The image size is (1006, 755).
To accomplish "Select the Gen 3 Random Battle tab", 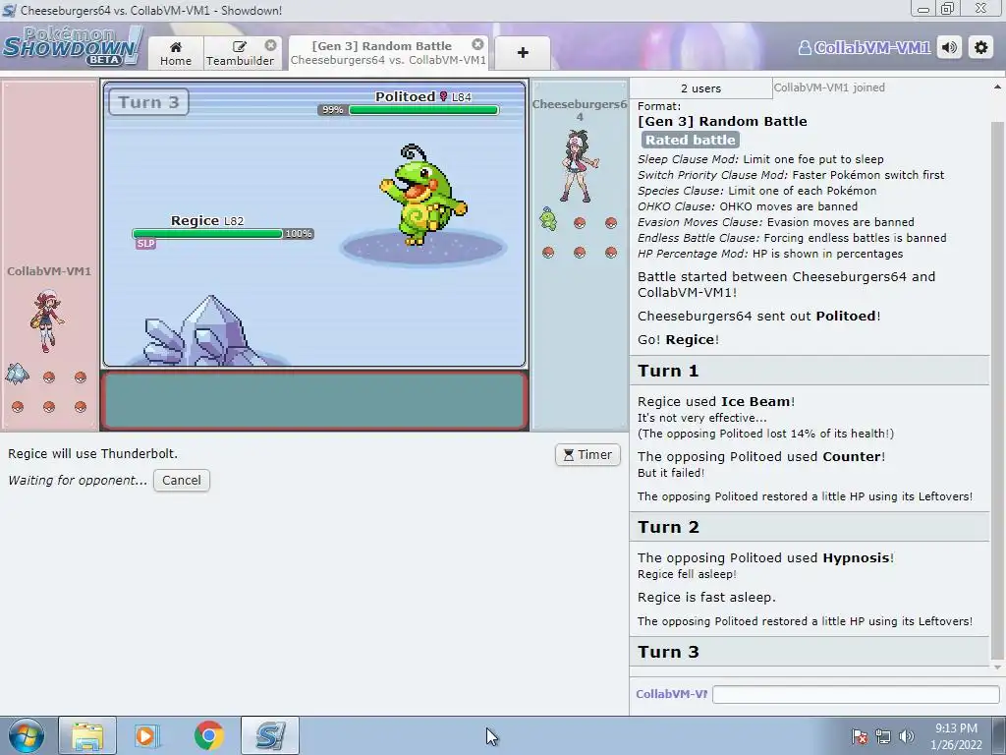I will pyautogui.click(x=388, y=53).
